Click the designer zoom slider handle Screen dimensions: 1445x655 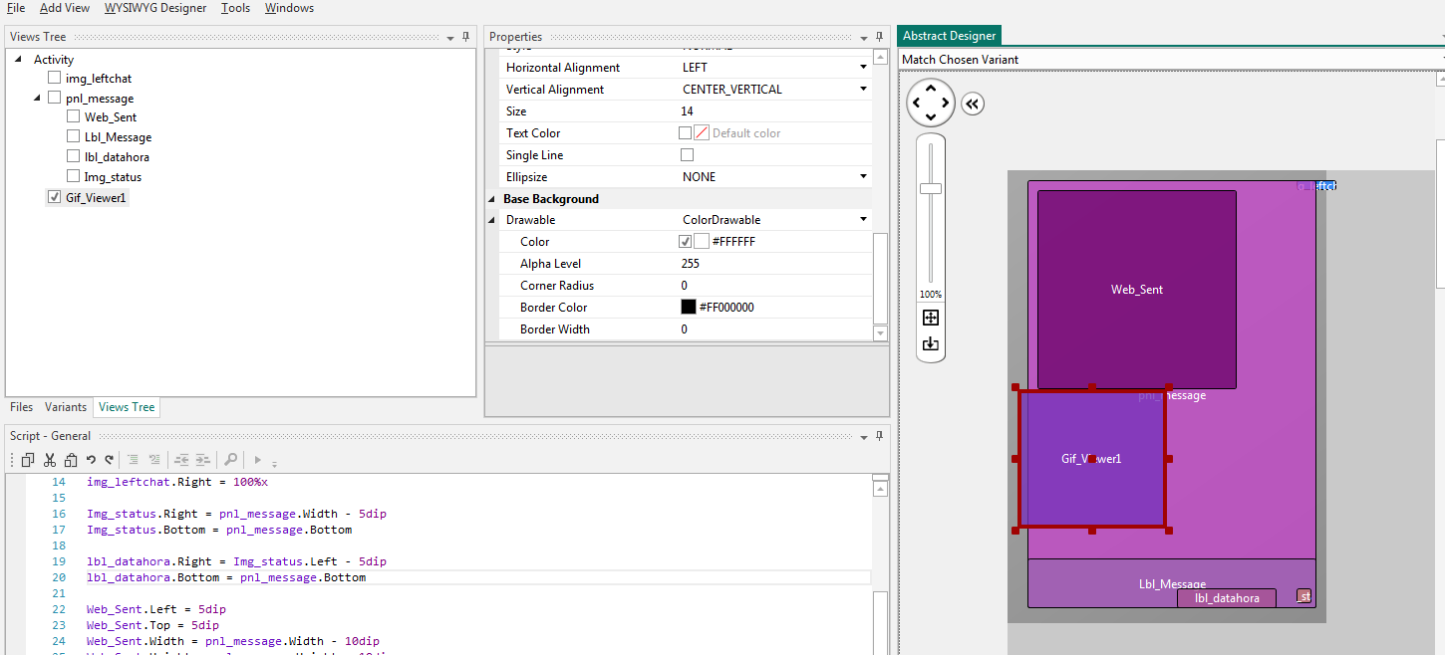pos(931,188)
